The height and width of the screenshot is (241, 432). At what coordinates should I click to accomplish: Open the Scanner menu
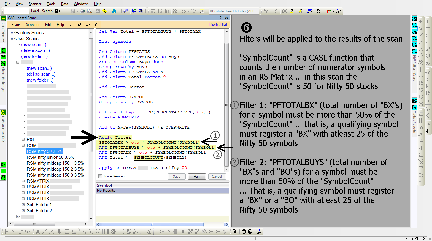35,4
